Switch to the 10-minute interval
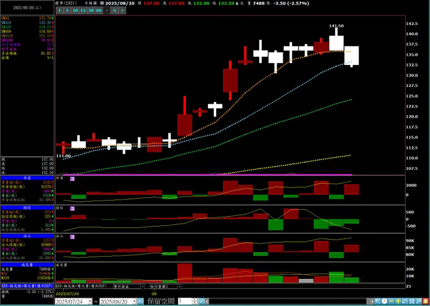Screen dimensions: 430x306 click(75, 10)
